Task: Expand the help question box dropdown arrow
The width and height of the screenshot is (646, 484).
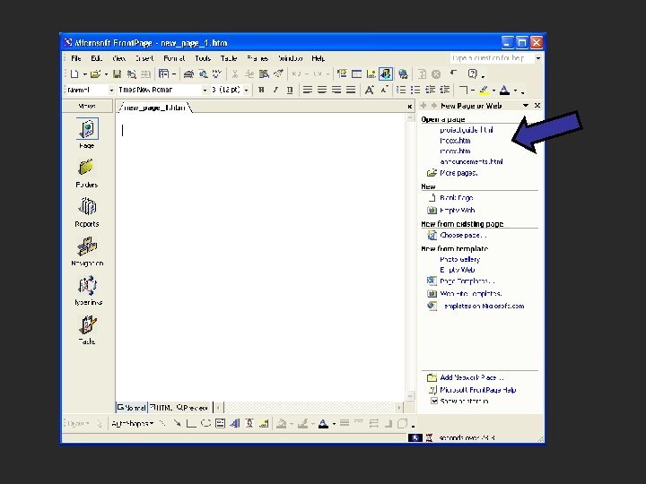Action: tap(538, 58)
